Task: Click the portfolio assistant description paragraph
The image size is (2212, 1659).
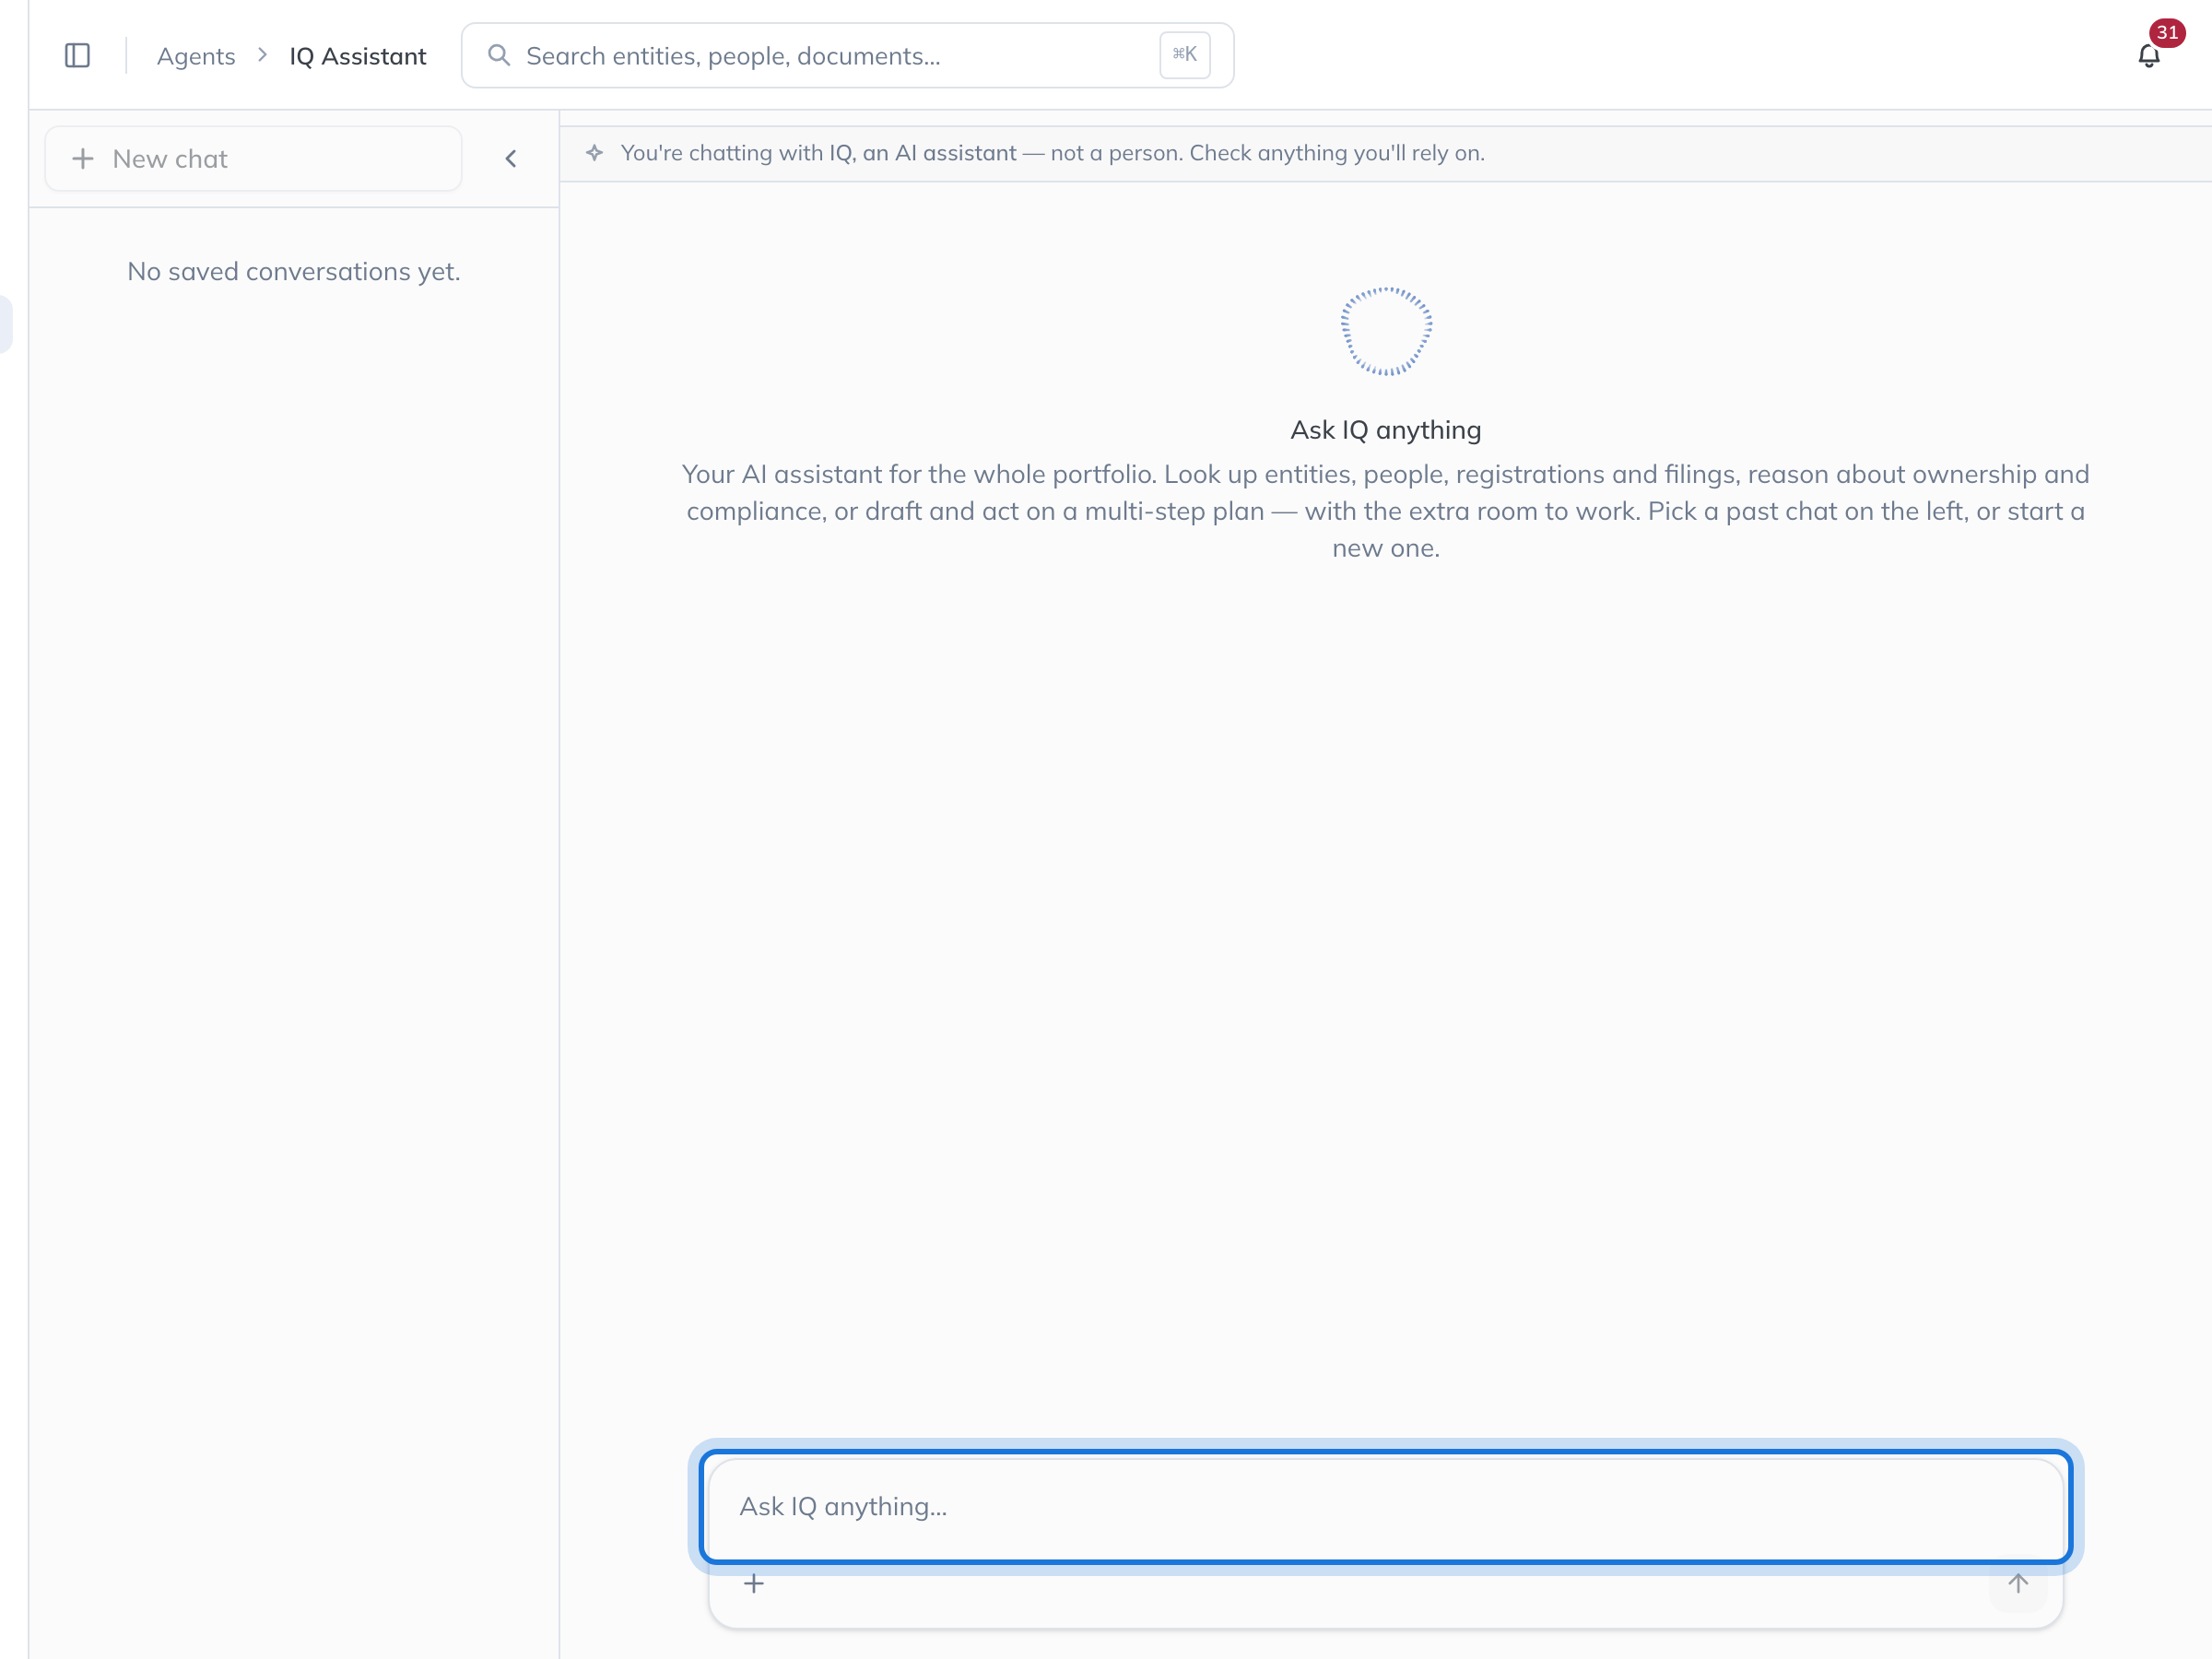Action: [1386, 511]
